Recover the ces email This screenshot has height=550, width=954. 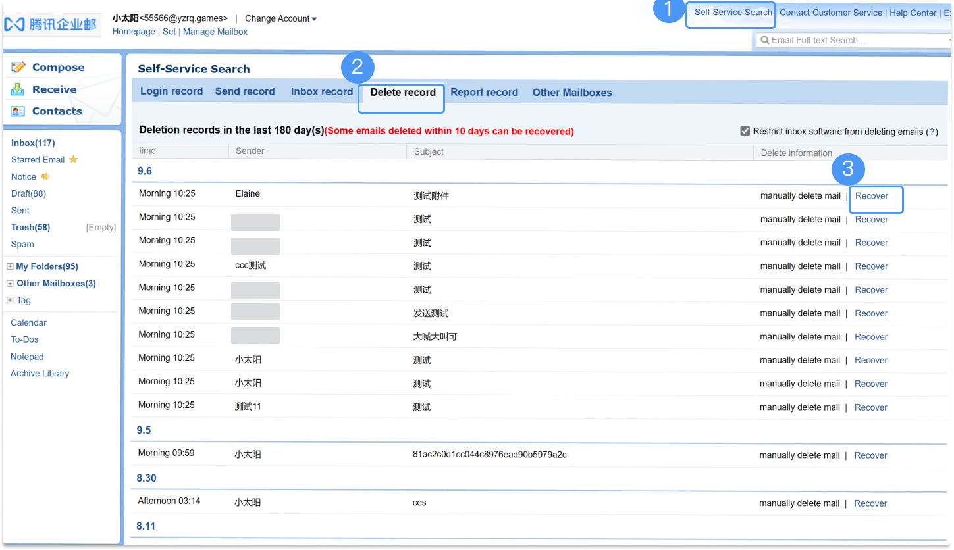(x=870, y=503)
